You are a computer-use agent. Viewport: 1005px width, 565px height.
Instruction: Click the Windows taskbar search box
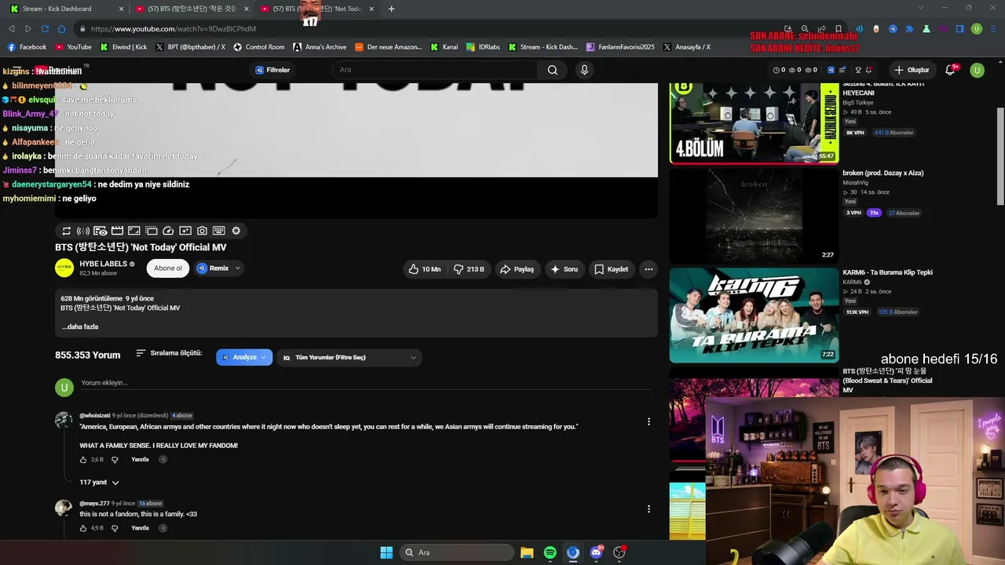point(456,552)
